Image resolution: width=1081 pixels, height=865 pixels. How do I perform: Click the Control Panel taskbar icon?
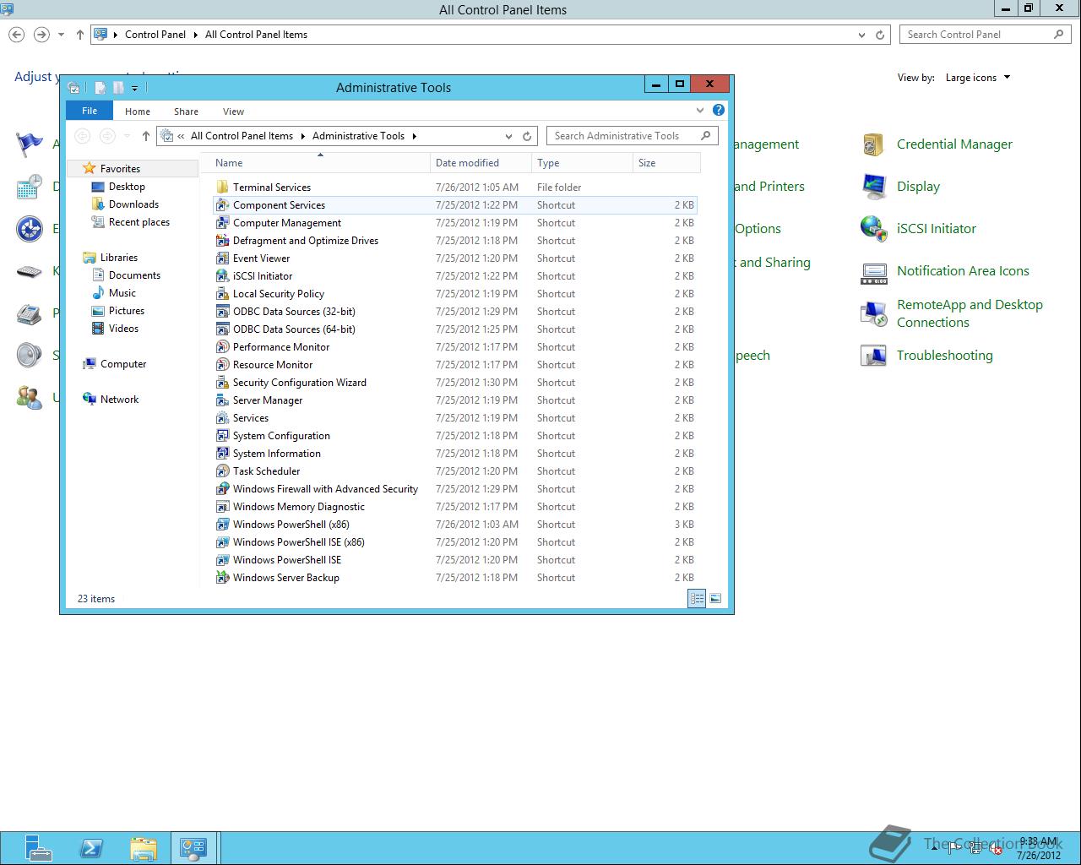point(193,848)
